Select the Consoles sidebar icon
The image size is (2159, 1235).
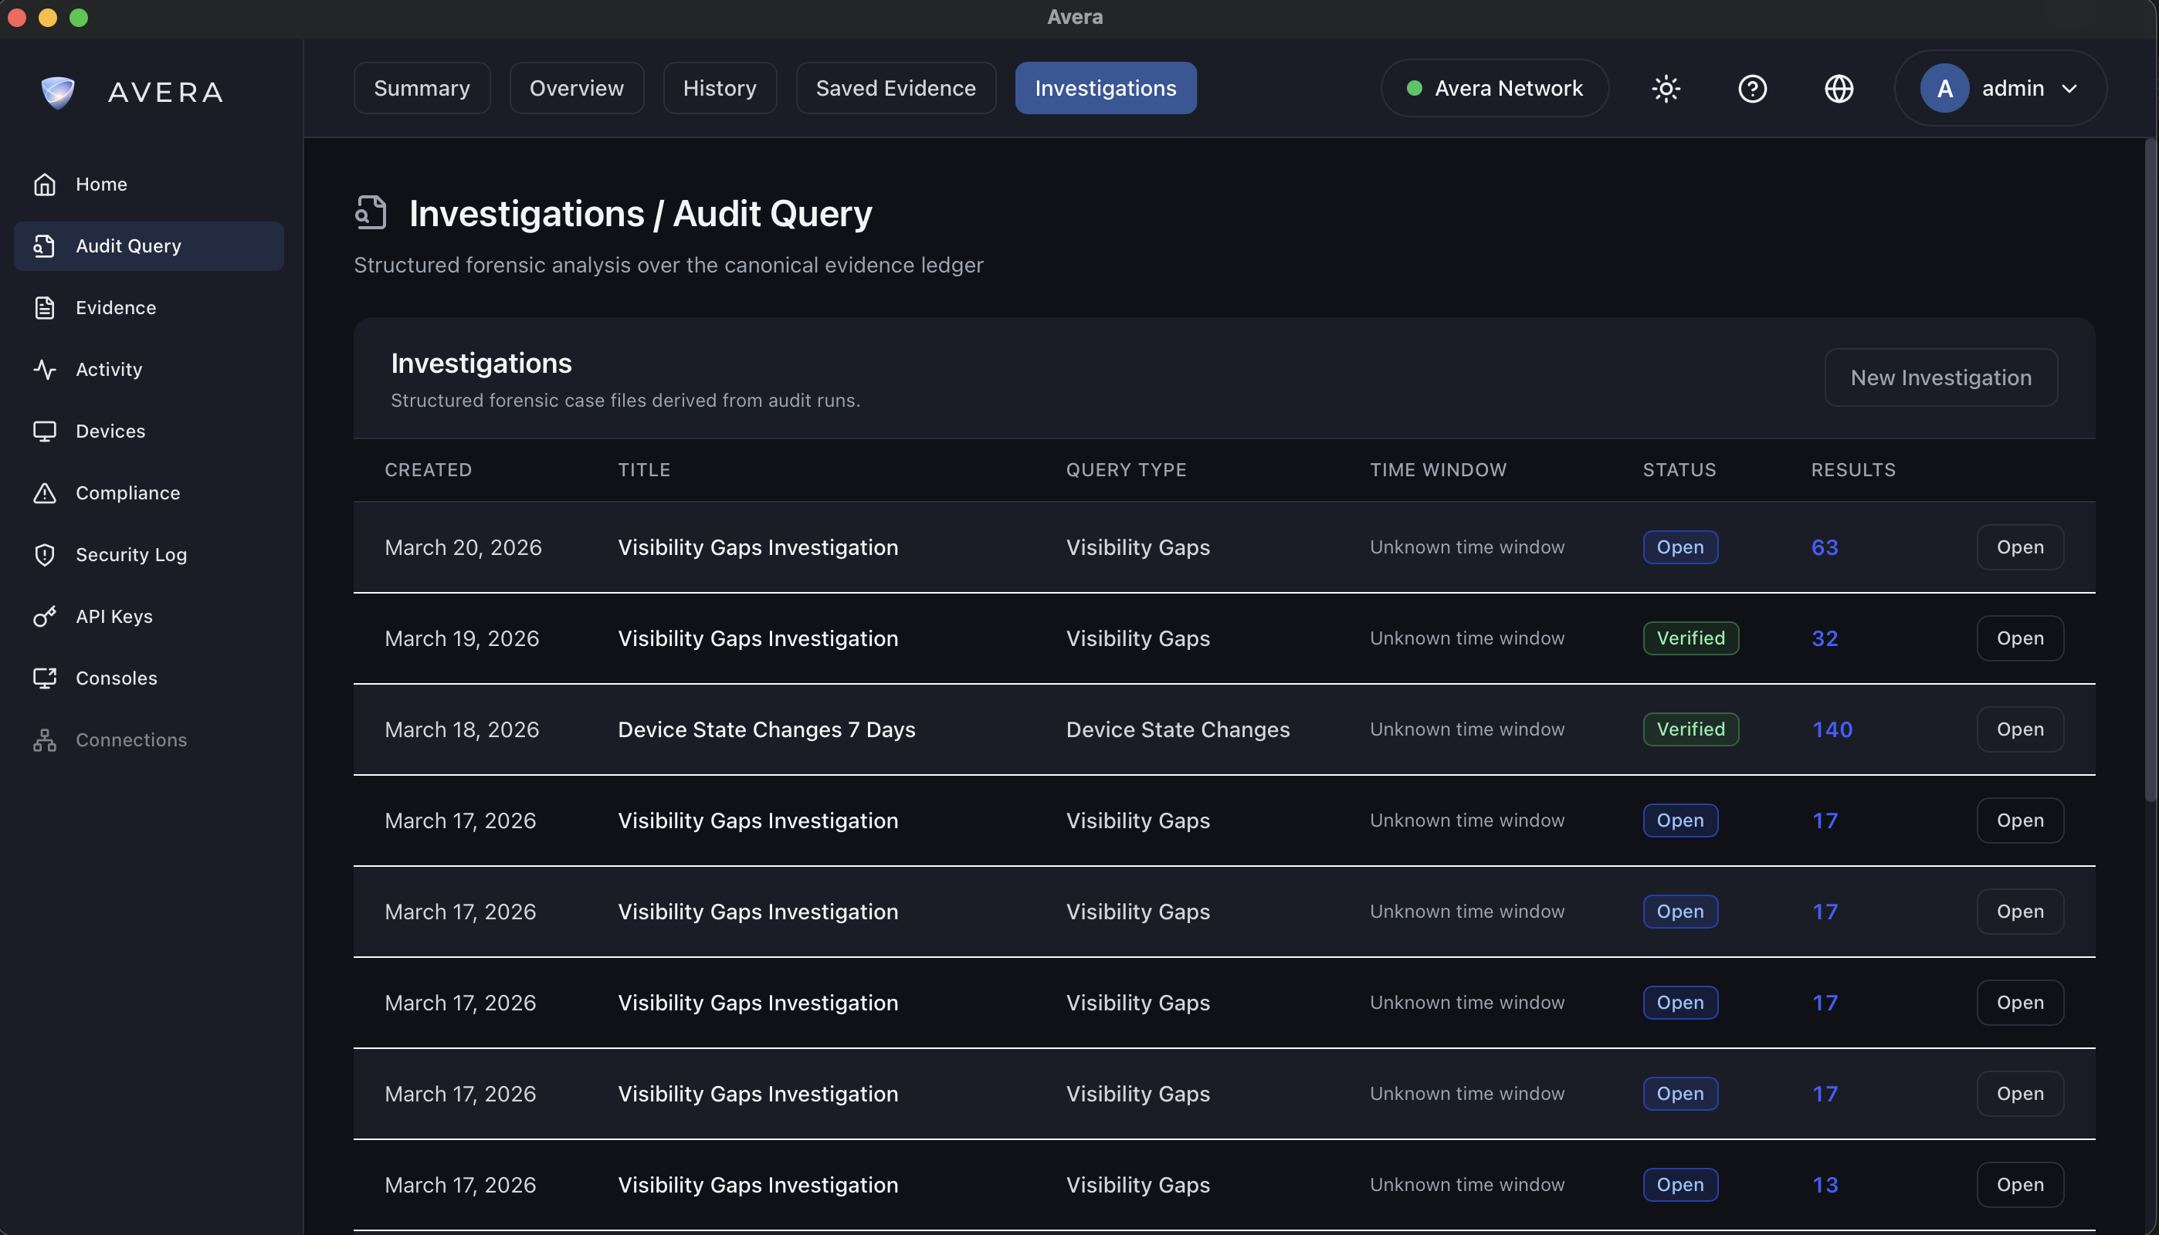click(45, 678)
